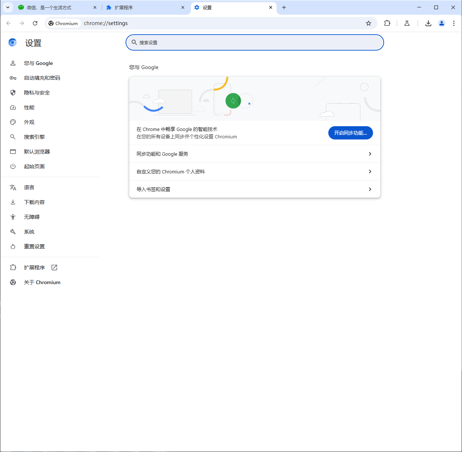Open the 隐私与安全 settings section
The width and height of the screenshot is (462, 452).
37,93
